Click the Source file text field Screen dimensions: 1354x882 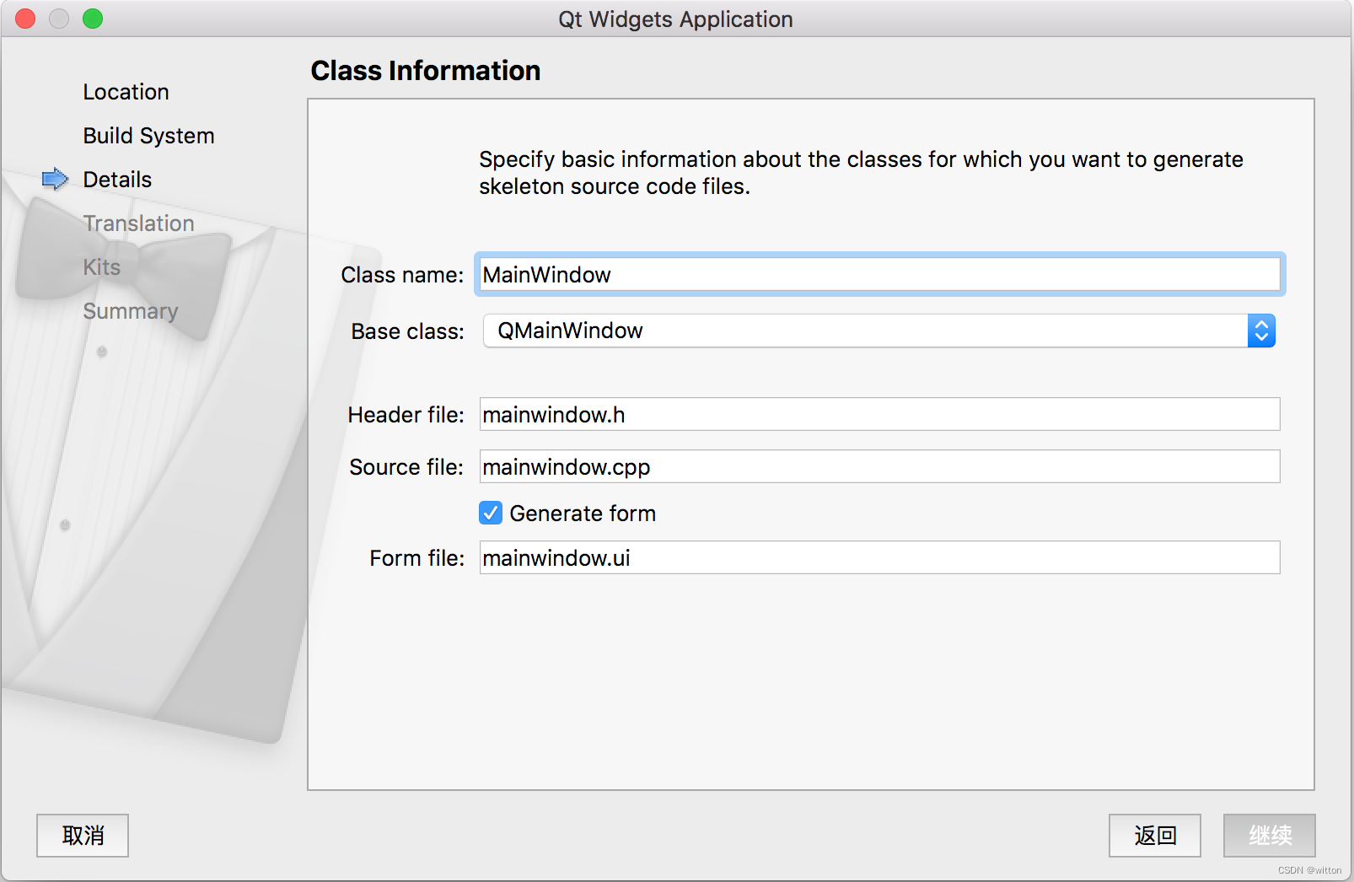879,466
